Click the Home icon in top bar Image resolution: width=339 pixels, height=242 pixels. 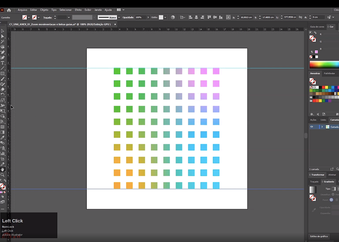tap(9, 10)
